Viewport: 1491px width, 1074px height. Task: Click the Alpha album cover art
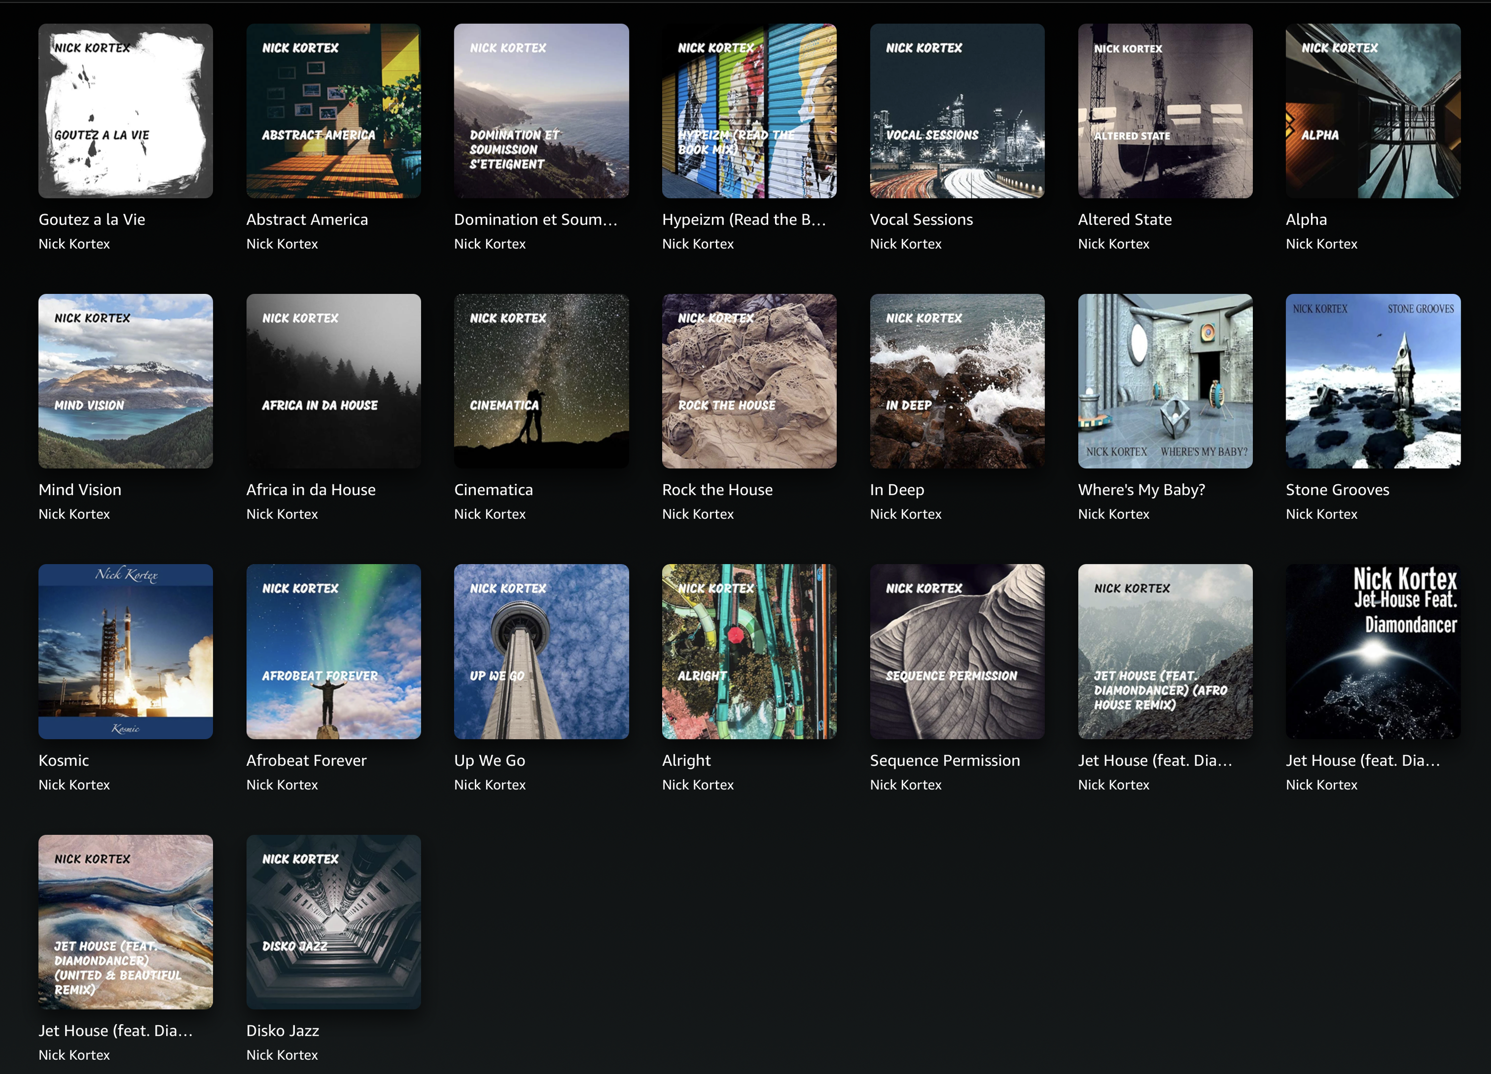(x=1373, y=110)
